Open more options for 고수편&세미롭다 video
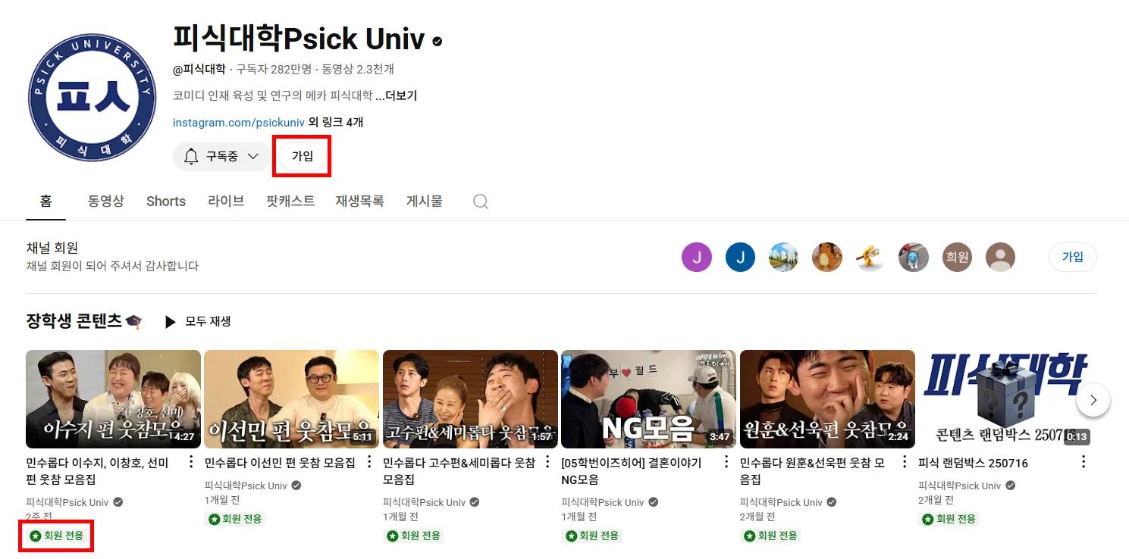The width and height of the screenshot is (1129, 559). click(548, 462)
